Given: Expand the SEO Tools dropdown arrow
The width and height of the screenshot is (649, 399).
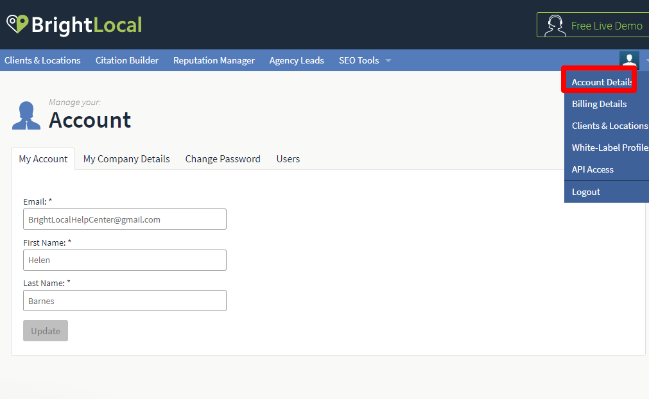Looking at the screenshot, I should click(x=388, y=61).
